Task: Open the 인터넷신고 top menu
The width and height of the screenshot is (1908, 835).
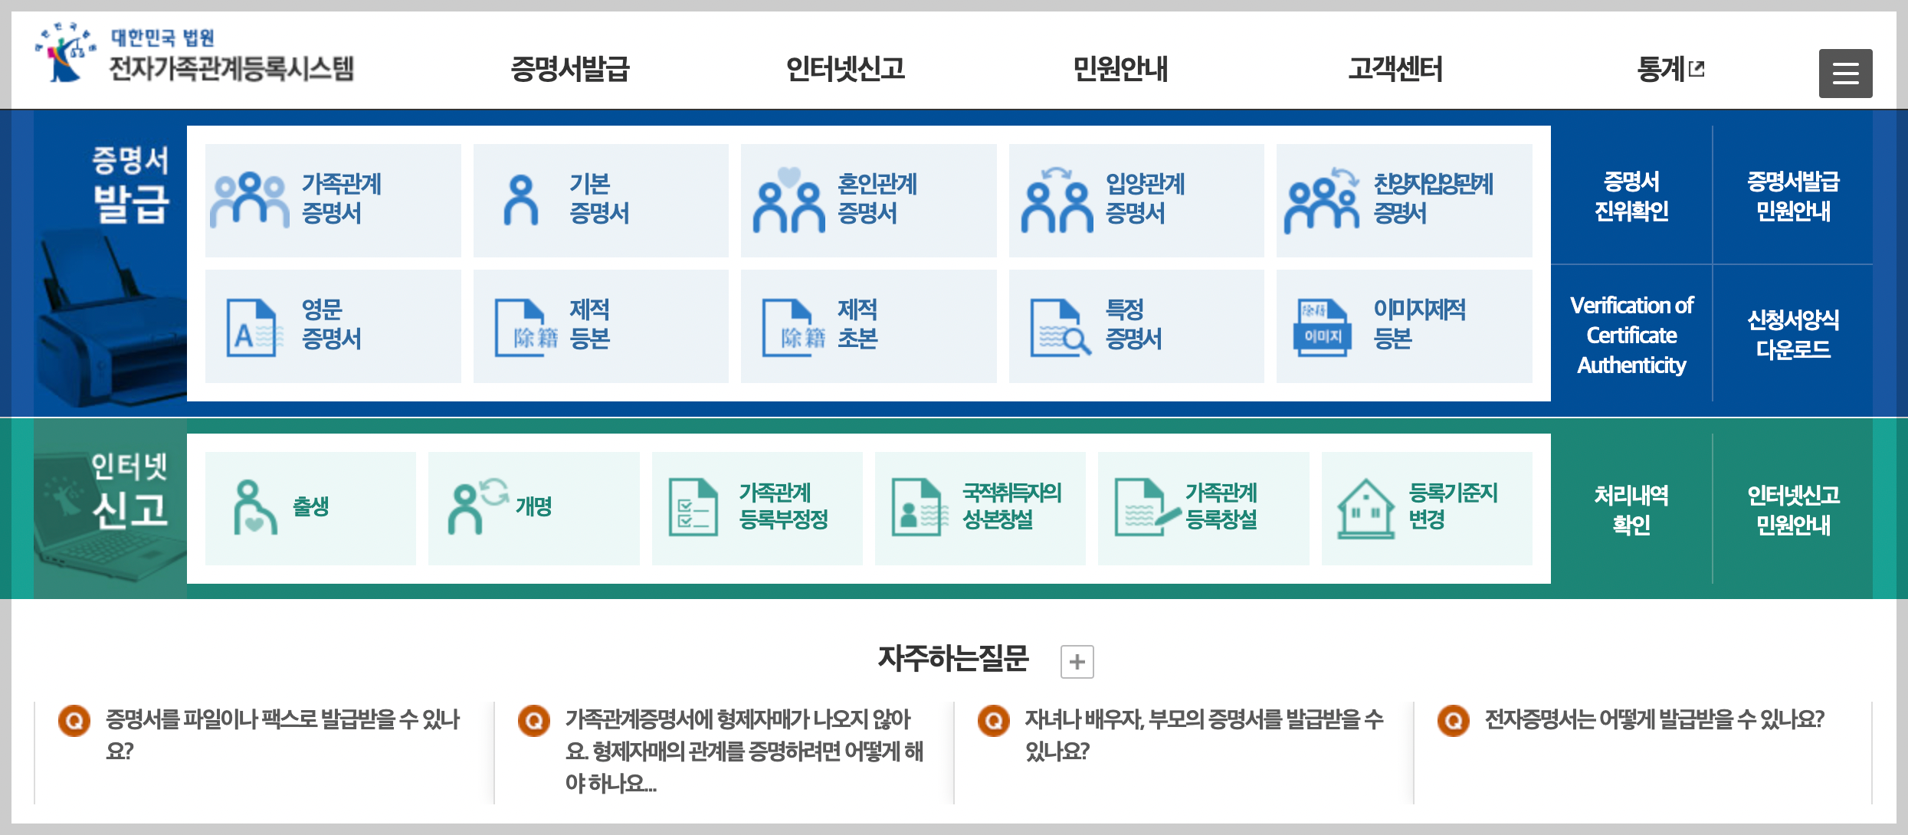Action: tap(845, 69)
